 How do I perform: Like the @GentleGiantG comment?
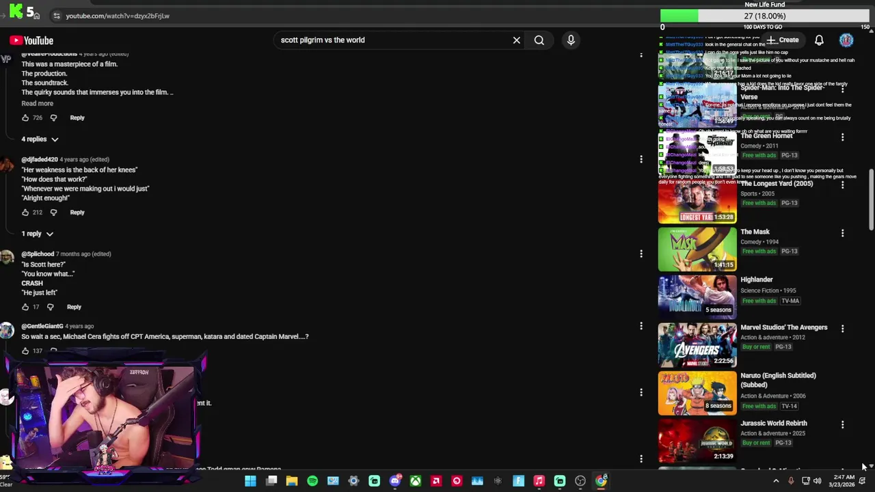tap(25, 351)
